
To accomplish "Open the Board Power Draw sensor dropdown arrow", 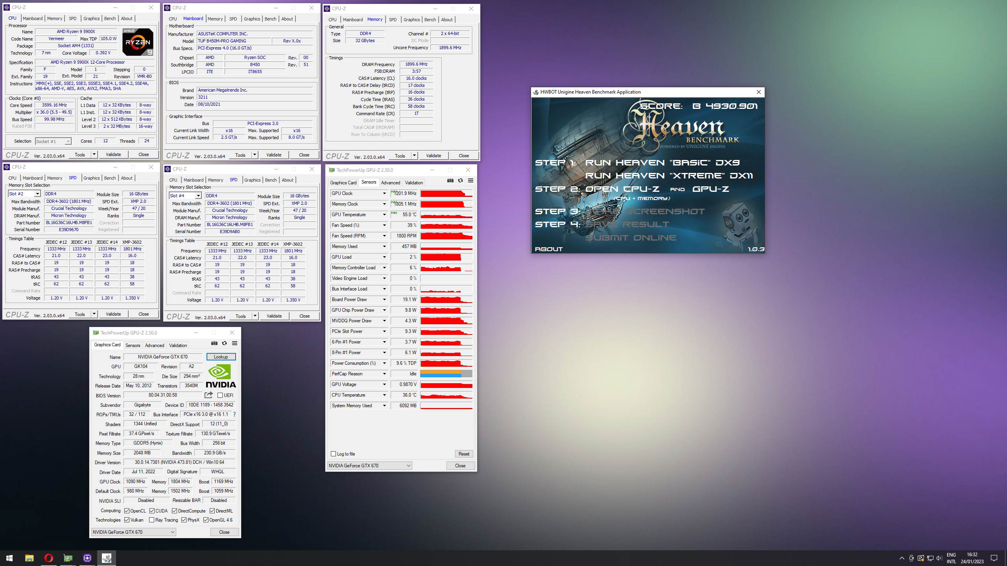I will tap(384, 300).
